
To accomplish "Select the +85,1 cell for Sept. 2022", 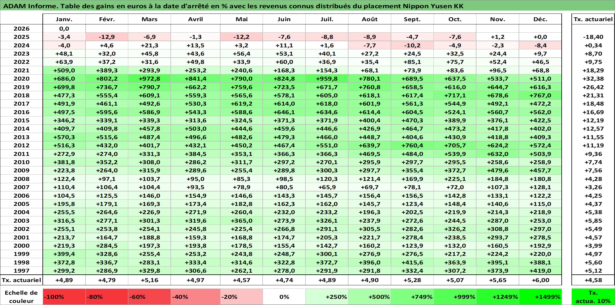I will coord(412,62).
